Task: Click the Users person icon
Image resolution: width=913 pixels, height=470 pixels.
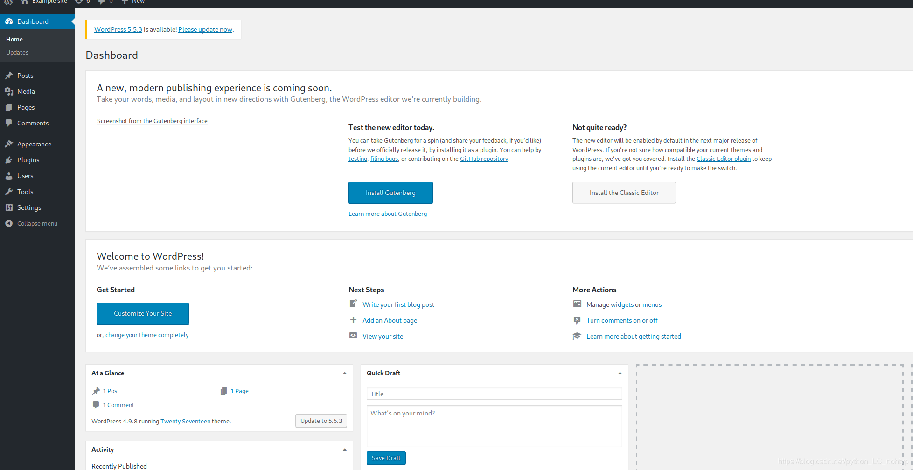Action: click(9, 176)
